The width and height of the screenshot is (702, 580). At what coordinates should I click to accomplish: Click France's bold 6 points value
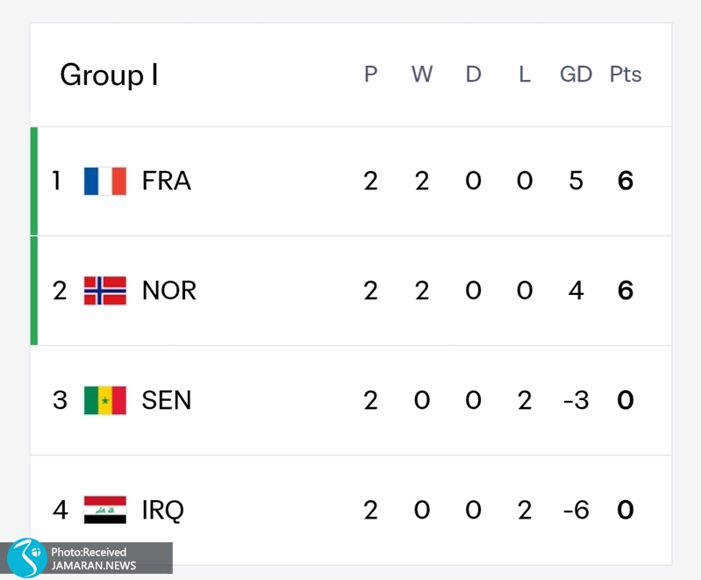pos(626,181)
